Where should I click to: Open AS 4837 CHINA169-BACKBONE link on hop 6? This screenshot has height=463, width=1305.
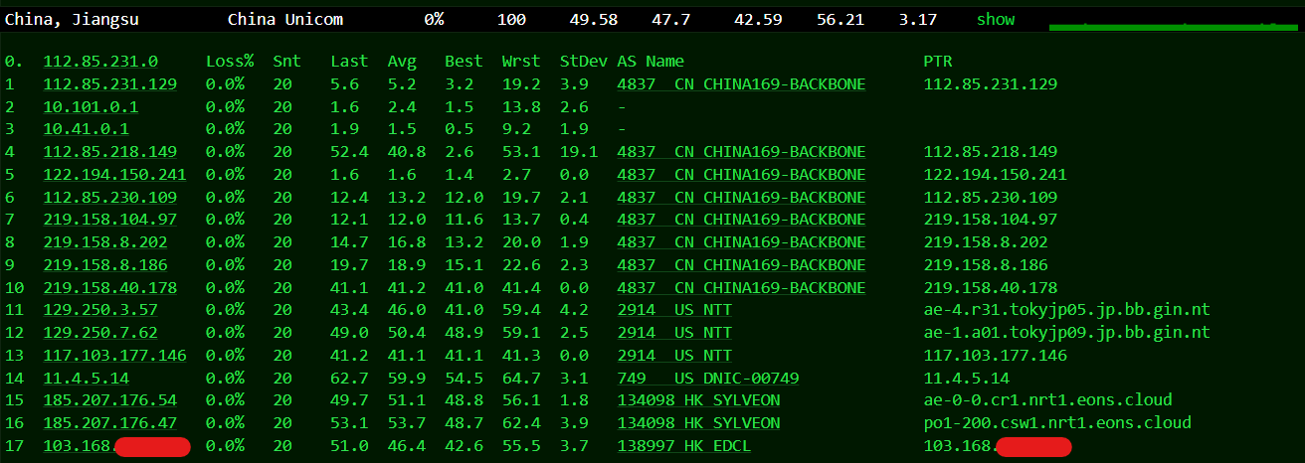(741, 197)
